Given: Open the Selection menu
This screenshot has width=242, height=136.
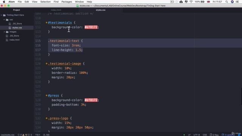Looking at the screenshot, I should [x=45, y=2].
